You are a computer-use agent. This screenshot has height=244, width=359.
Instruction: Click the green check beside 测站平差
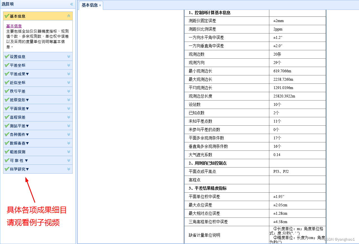(7, 126)
